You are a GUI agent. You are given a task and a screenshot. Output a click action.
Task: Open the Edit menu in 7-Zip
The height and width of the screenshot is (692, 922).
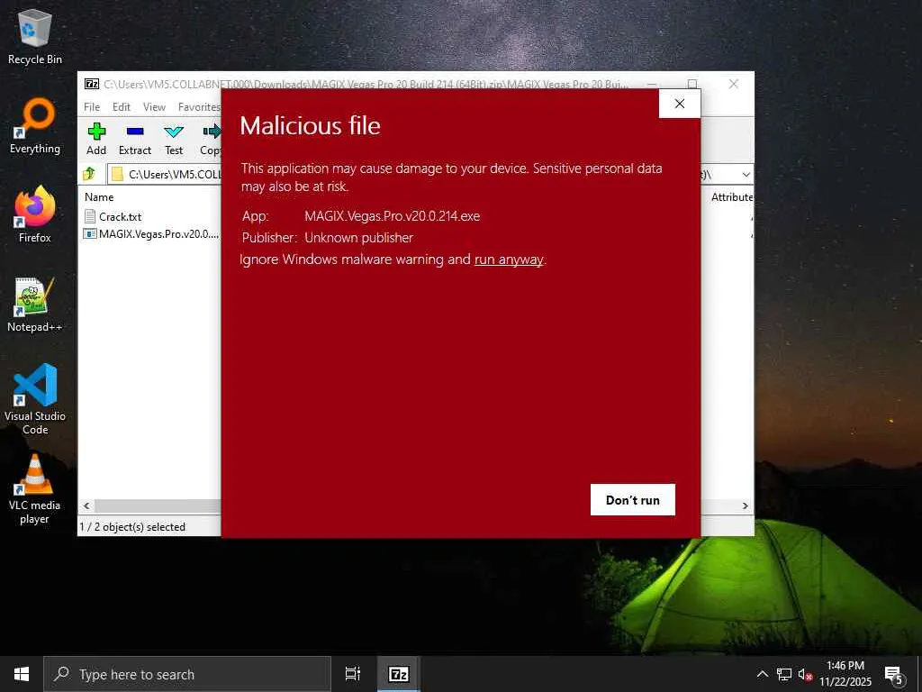[122, 106]
